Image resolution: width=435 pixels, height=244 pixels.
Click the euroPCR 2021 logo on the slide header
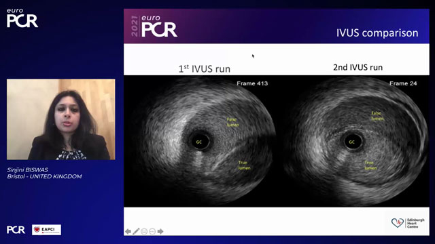tap(154, 26)
